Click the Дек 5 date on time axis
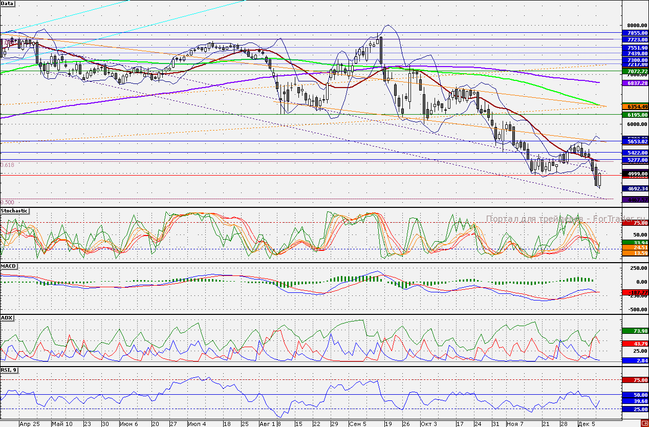Viewport: 649px width, 427px height. coord(586,424)
